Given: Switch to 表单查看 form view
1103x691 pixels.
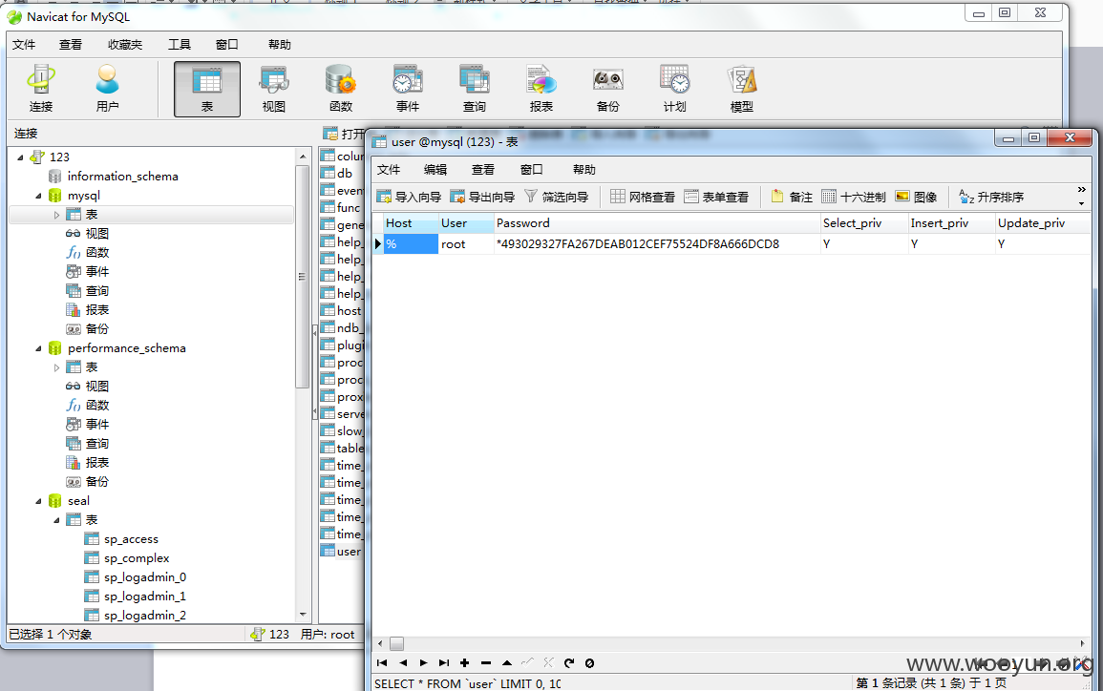Looking at the screenshot, I should click(x=717, y=197).
